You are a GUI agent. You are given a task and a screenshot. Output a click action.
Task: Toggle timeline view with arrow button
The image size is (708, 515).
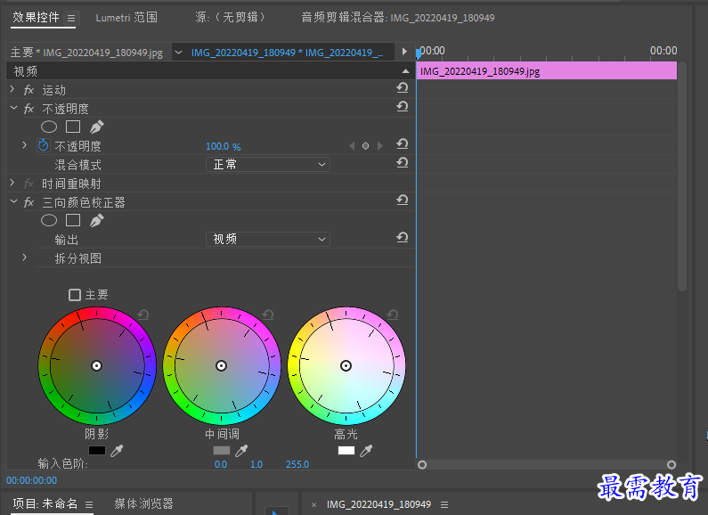404,52
